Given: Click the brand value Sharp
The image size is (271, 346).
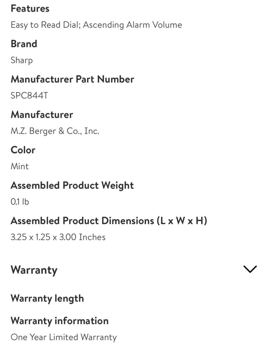Looking at the screenshot, I should 22,60.
